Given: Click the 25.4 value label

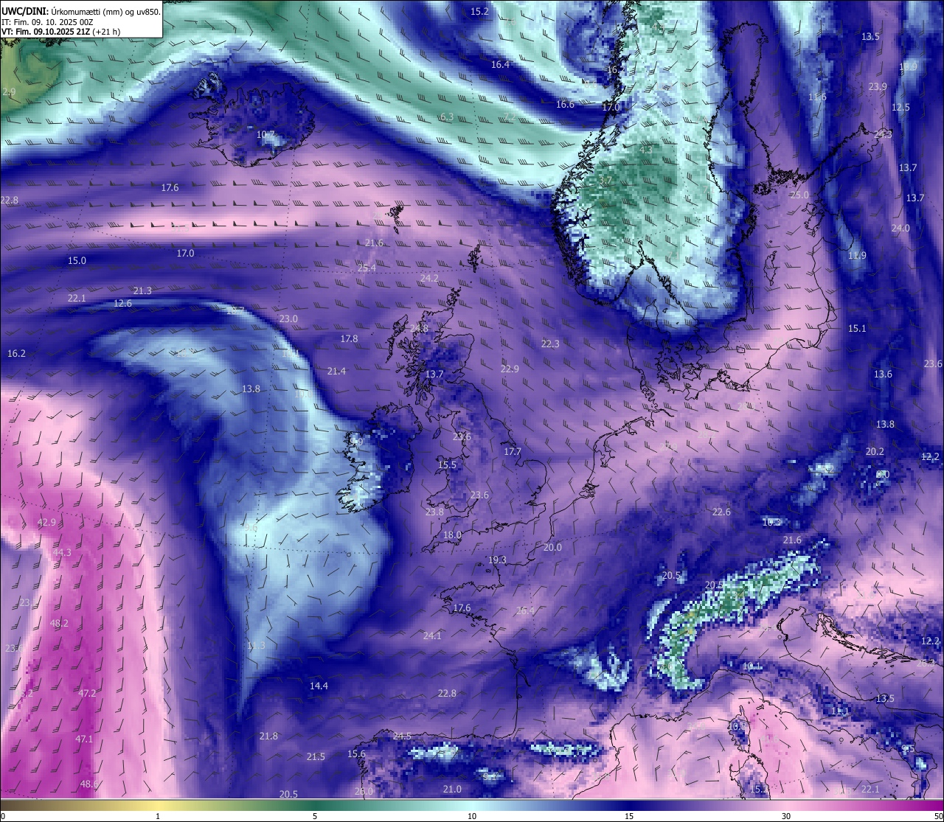Looking at the screenshot, I should point(367,268).
